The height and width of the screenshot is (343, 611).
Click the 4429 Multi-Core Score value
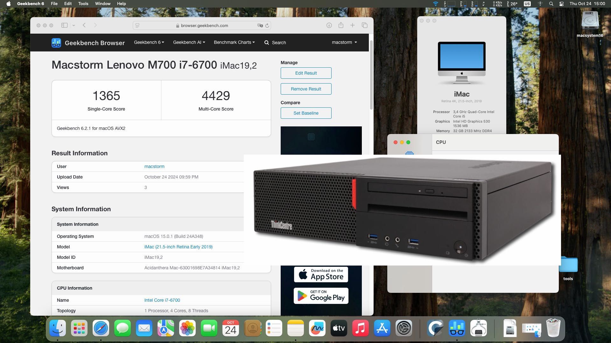pyautogui.click(x=216, y=96)
